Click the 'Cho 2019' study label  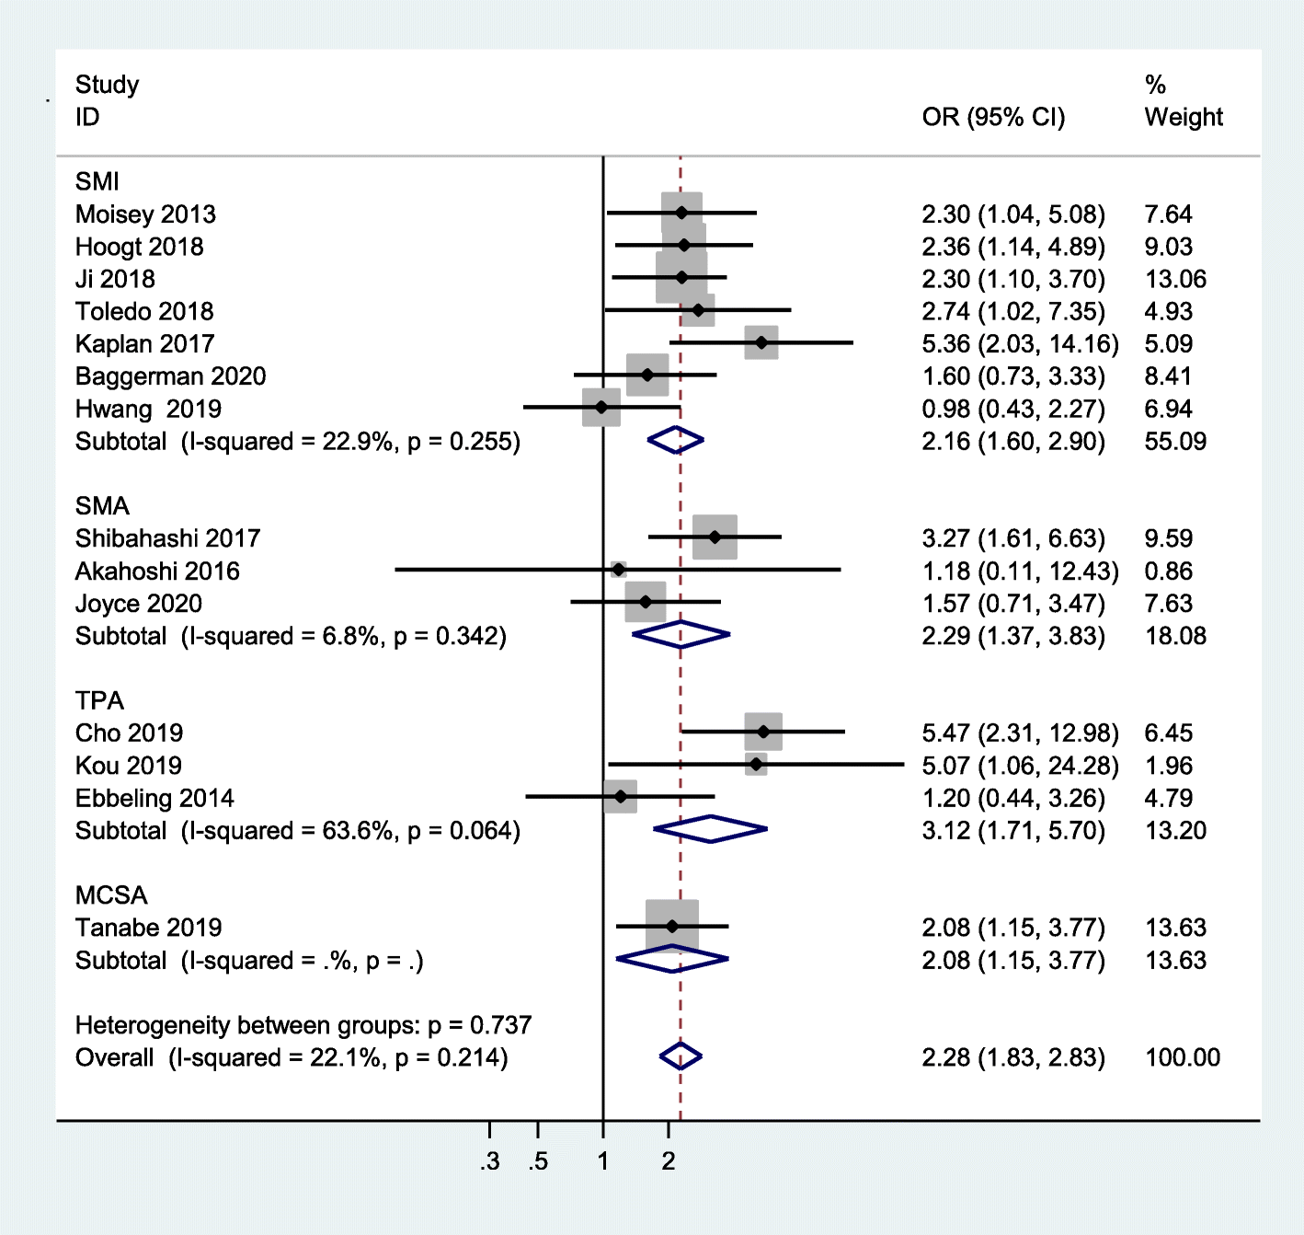[x=129, y=733]
